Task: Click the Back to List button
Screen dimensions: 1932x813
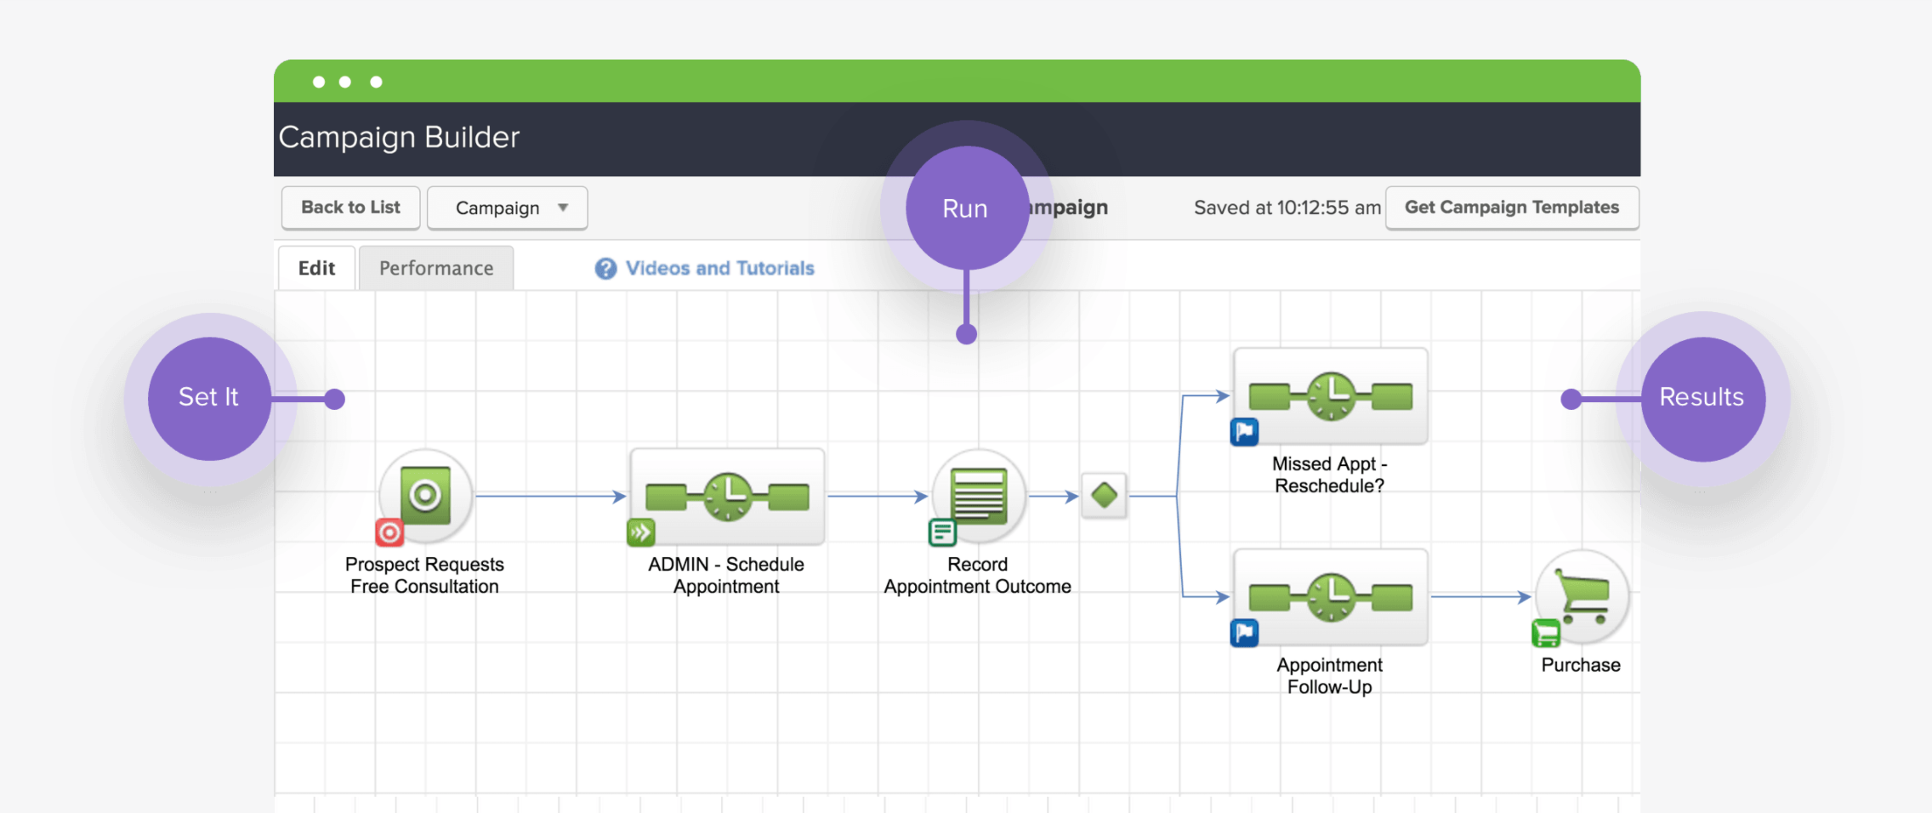Action: pos(350,208)
